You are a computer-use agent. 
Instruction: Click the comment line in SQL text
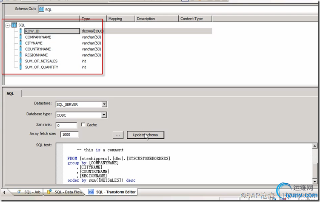tap(100, 150)
